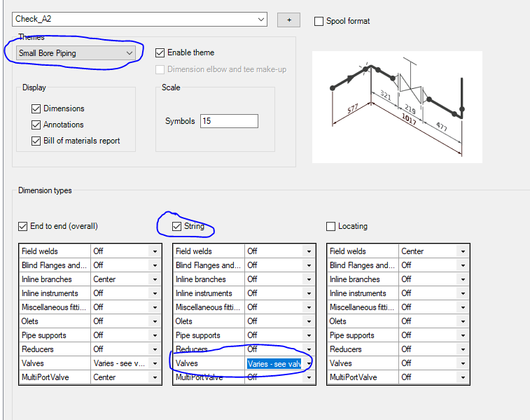530x420 pixels.
Task: Click the Symbols scale input field
Action: pos(229,121)
